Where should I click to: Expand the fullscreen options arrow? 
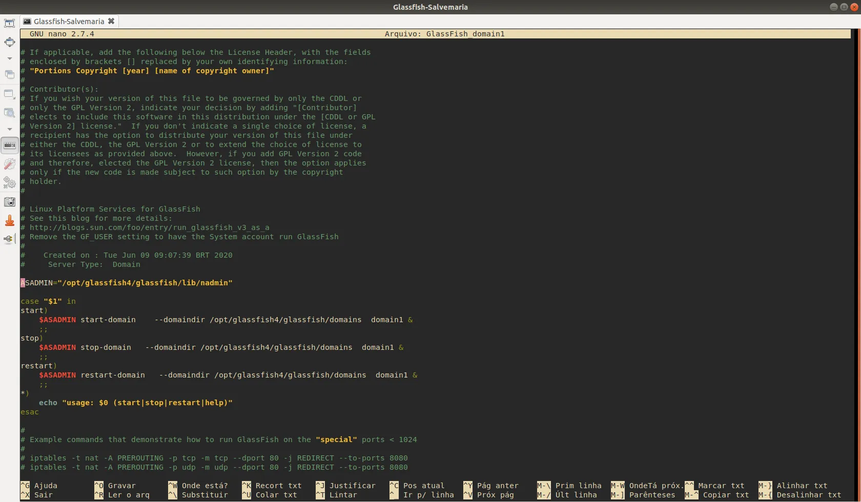(9, 58)
